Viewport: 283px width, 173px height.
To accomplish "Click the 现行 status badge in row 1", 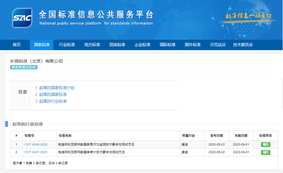I will (x=266, y=145).
